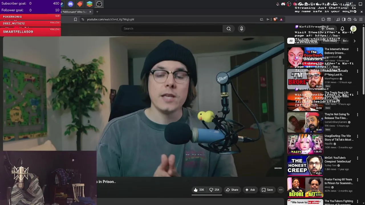Open YouTube notifications bell

click(342, 28)
